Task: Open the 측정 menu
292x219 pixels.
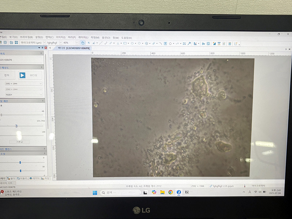Action: 95,37
